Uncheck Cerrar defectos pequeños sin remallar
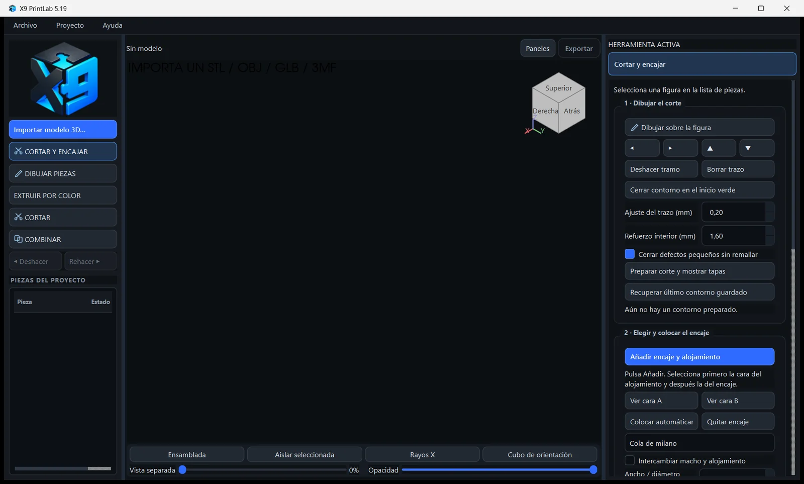804x484 pixels. pyautogui.click(x=630, y=254)
